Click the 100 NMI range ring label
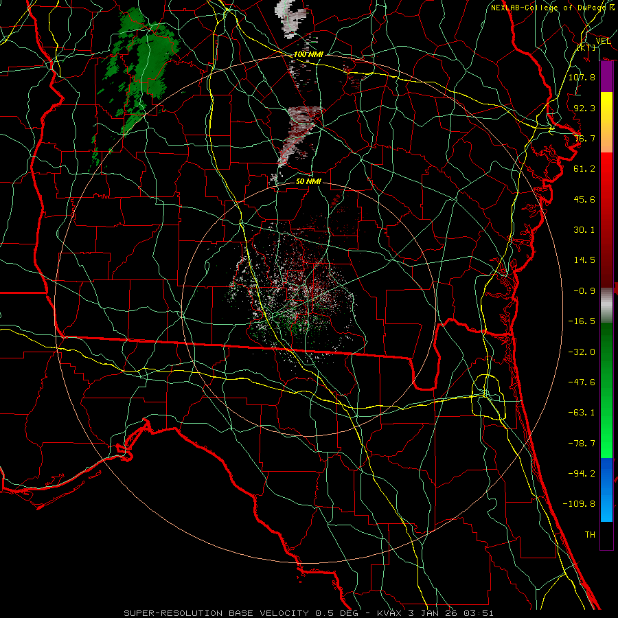618x618 pixels. point(308,54)
